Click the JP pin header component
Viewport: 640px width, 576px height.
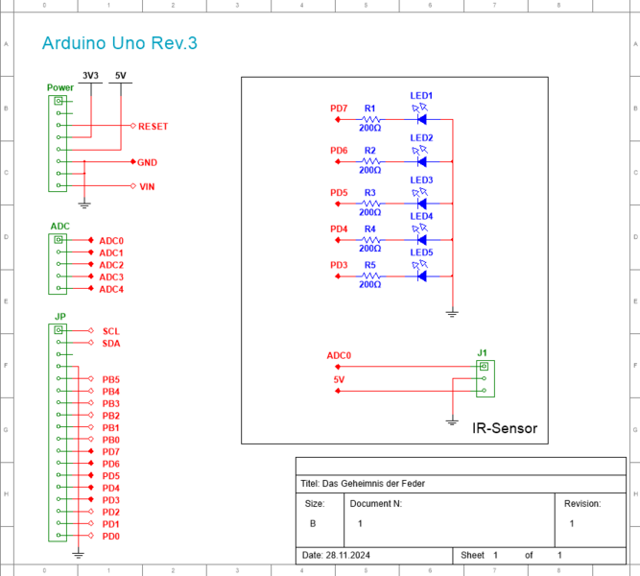[59, 433]
